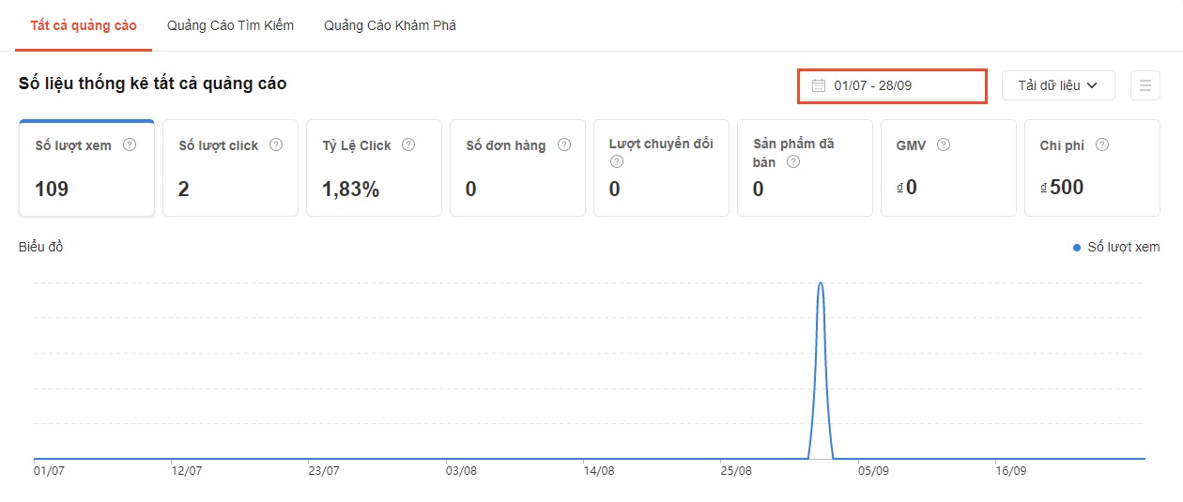Open the column list menu icon
This screenshot has width=1183, height=502.
(1145, 85)
